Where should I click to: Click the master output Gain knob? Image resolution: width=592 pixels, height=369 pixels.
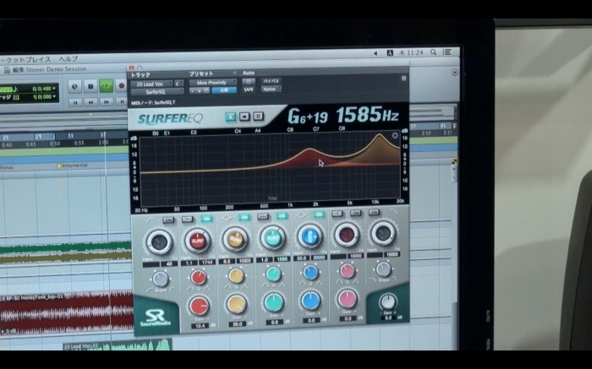coord(387,302)
